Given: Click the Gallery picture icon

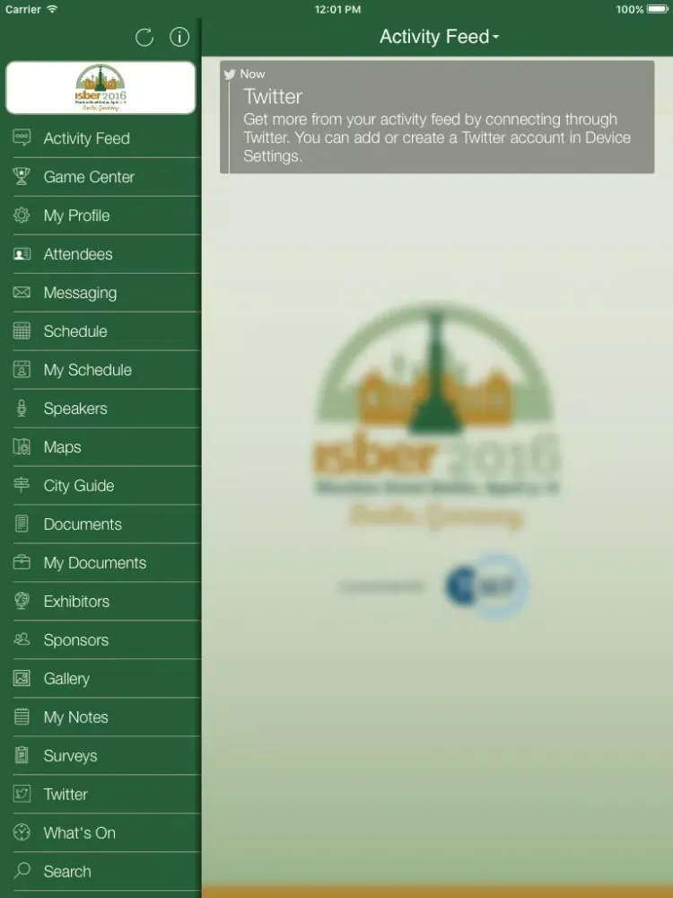Looking at the screenshot, I should tap(22, 678).
